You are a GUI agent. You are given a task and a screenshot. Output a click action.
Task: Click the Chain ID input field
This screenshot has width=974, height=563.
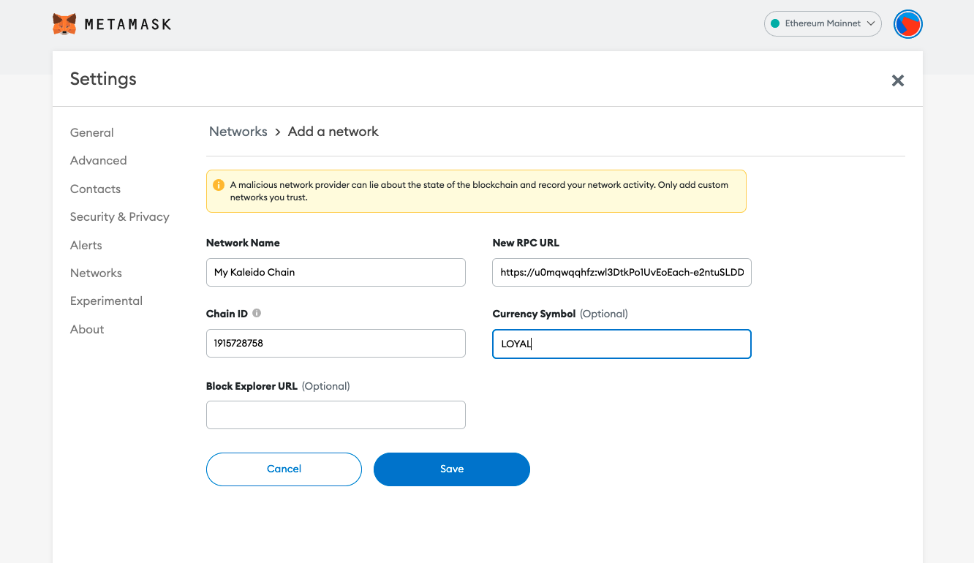pyautogui.click(x=336, y=343)
